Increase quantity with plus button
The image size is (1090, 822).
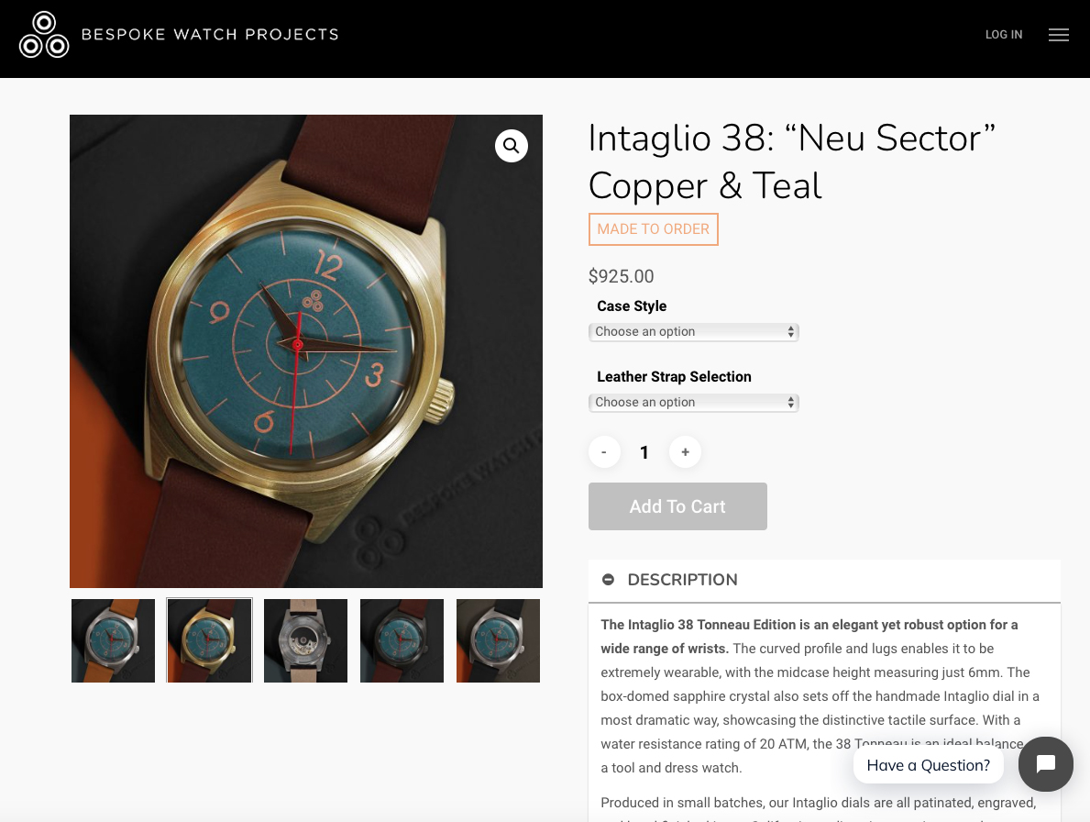coord(685,451)
